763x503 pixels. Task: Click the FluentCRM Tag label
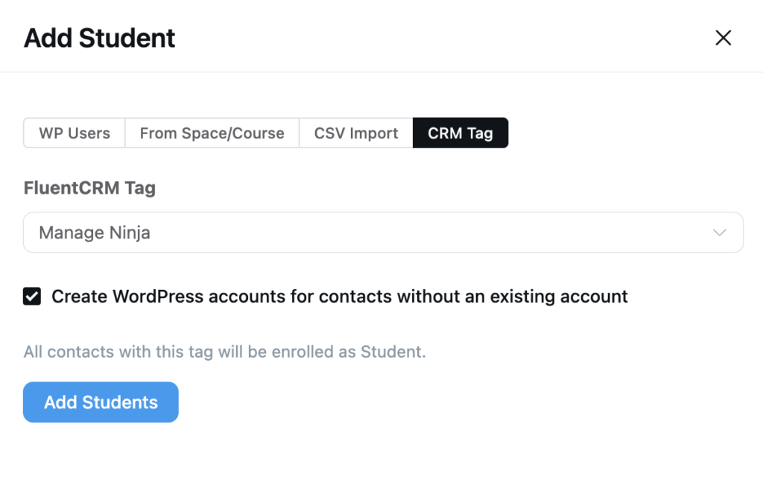[89, 188]
